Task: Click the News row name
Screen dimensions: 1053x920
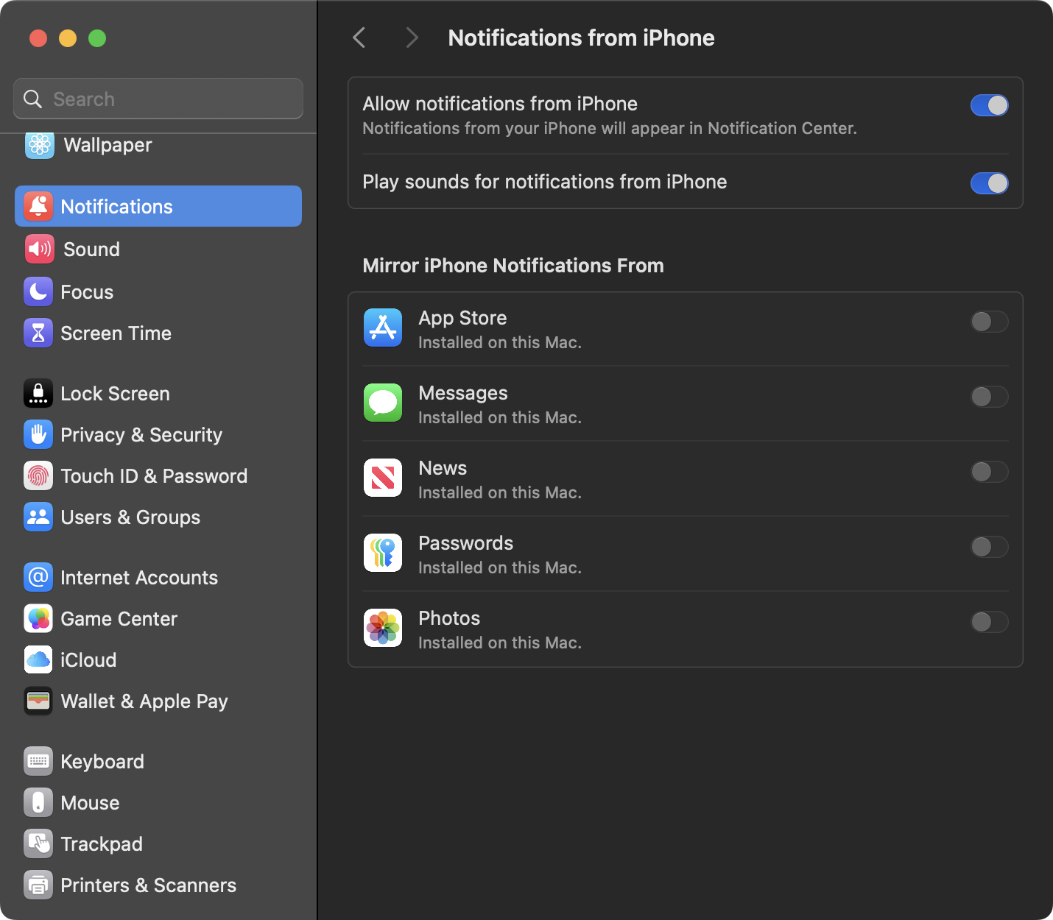Action: (x=443, y=468)
